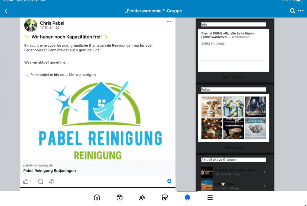Open Notifications bell tab

[x=187, y=197]
